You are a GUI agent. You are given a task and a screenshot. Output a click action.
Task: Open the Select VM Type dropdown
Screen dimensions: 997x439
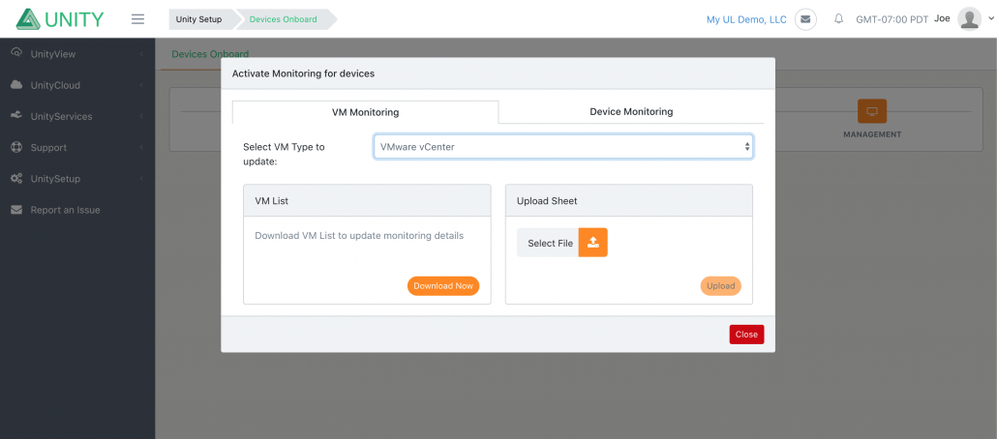tap(563, 146)
